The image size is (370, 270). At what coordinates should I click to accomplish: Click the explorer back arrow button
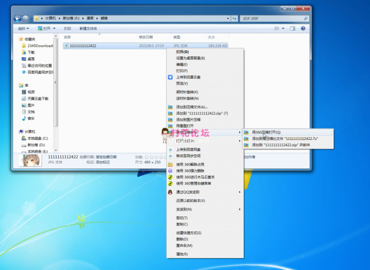coord(18,18)
